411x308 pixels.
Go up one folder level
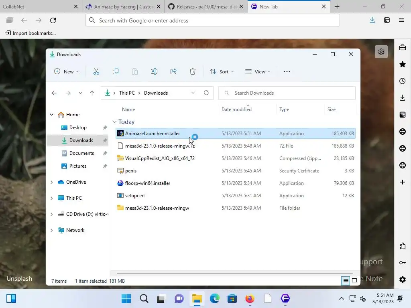(92, 93)
